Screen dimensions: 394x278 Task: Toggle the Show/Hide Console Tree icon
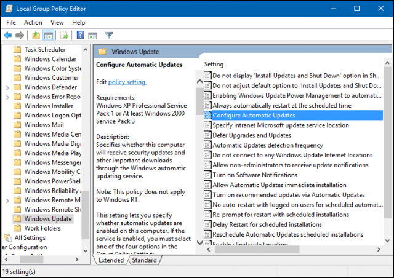coord(48,36)
